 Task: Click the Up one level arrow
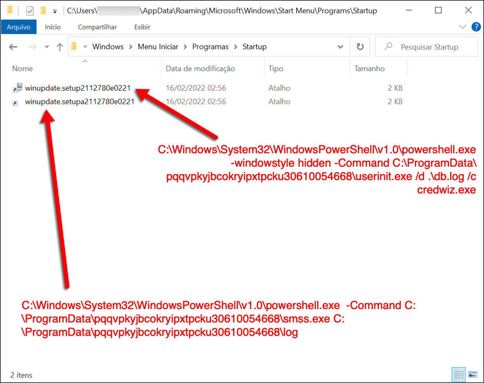(60, 47)
